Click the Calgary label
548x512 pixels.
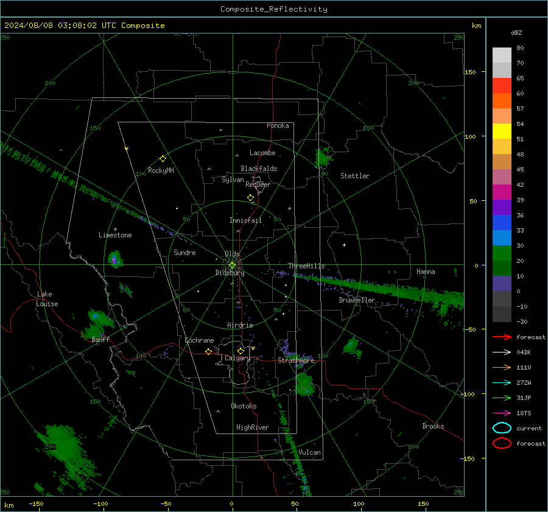pyautogui.click(x=237, y=358)
